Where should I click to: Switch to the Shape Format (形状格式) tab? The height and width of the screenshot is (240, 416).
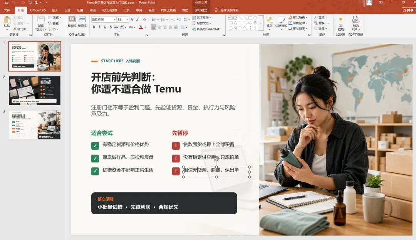[x=201, y=10]
